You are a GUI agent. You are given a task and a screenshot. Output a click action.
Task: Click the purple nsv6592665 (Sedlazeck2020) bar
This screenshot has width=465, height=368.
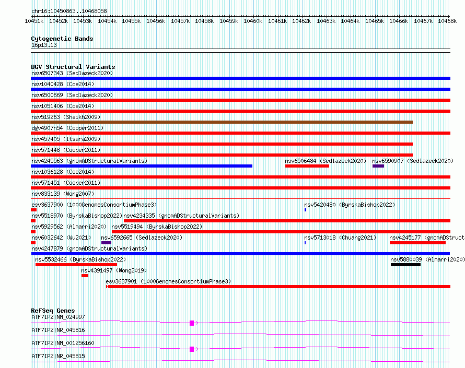106,243
